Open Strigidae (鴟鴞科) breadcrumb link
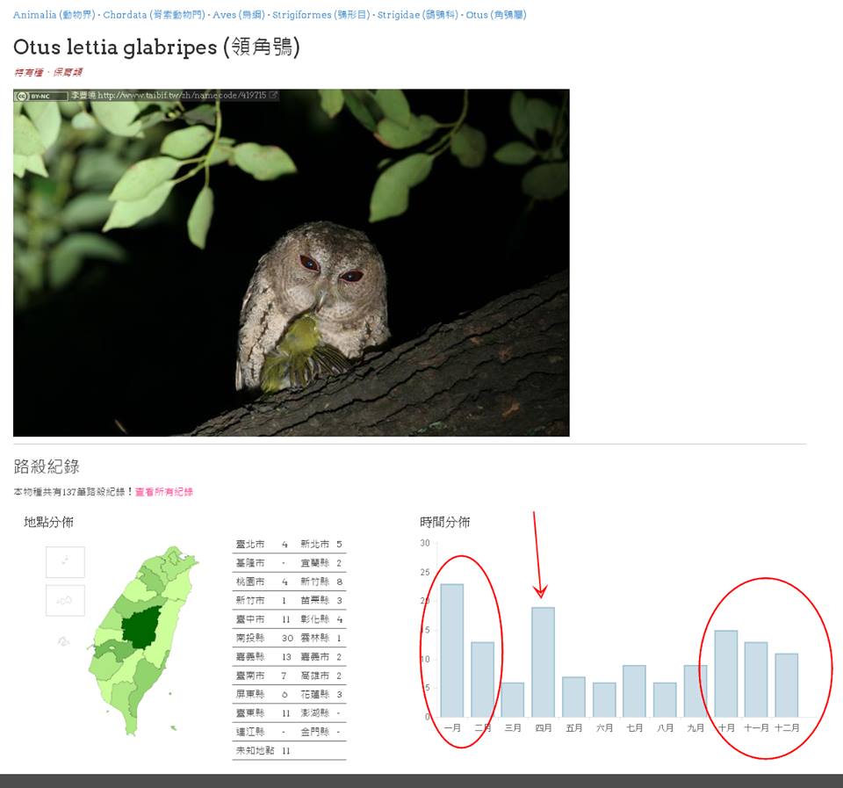843x788 pixels. (418, 15)
